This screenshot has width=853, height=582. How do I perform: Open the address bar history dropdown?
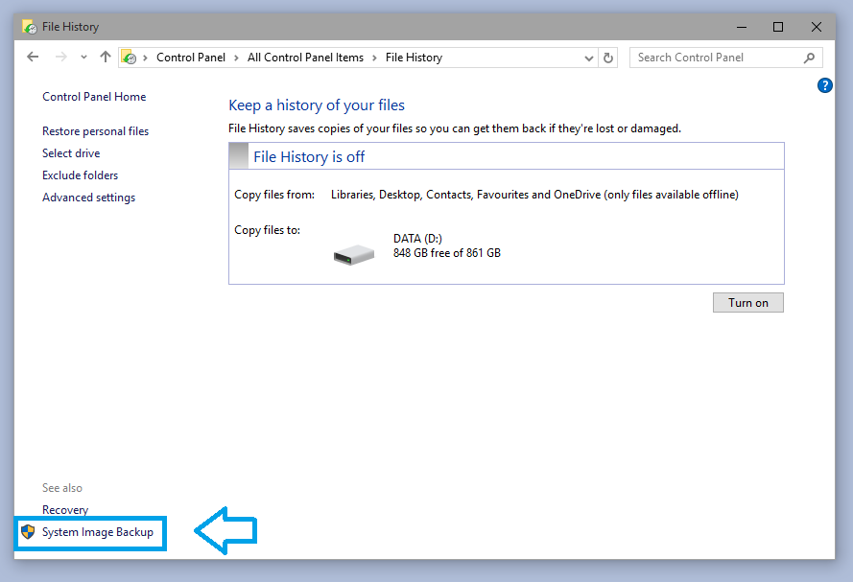[x=588, y=58]
